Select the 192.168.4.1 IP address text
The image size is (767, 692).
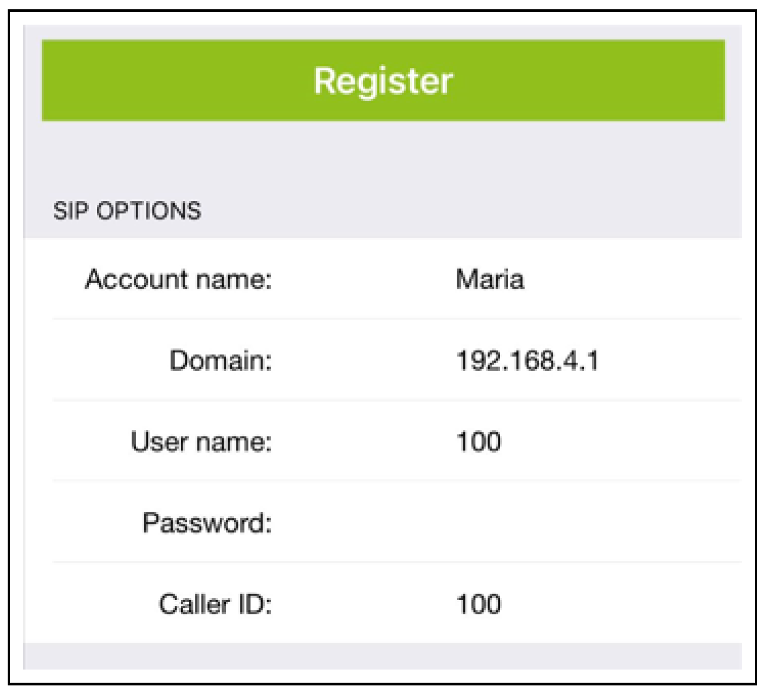[x=527, y=361]
